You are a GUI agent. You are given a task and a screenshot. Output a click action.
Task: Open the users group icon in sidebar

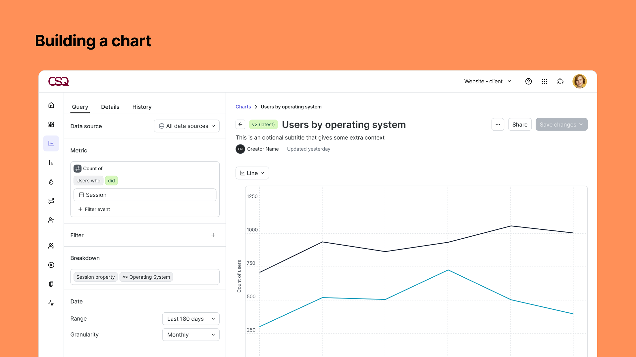(51, 246)
